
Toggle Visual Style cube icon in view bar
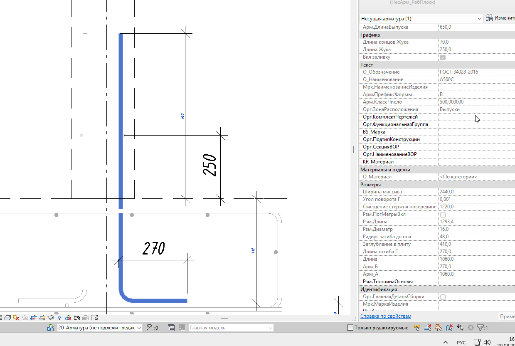click(7, 318)
